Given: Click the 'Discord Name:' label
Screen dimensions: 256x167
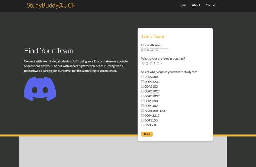Looking at the screenshot, I should point(151,45).
